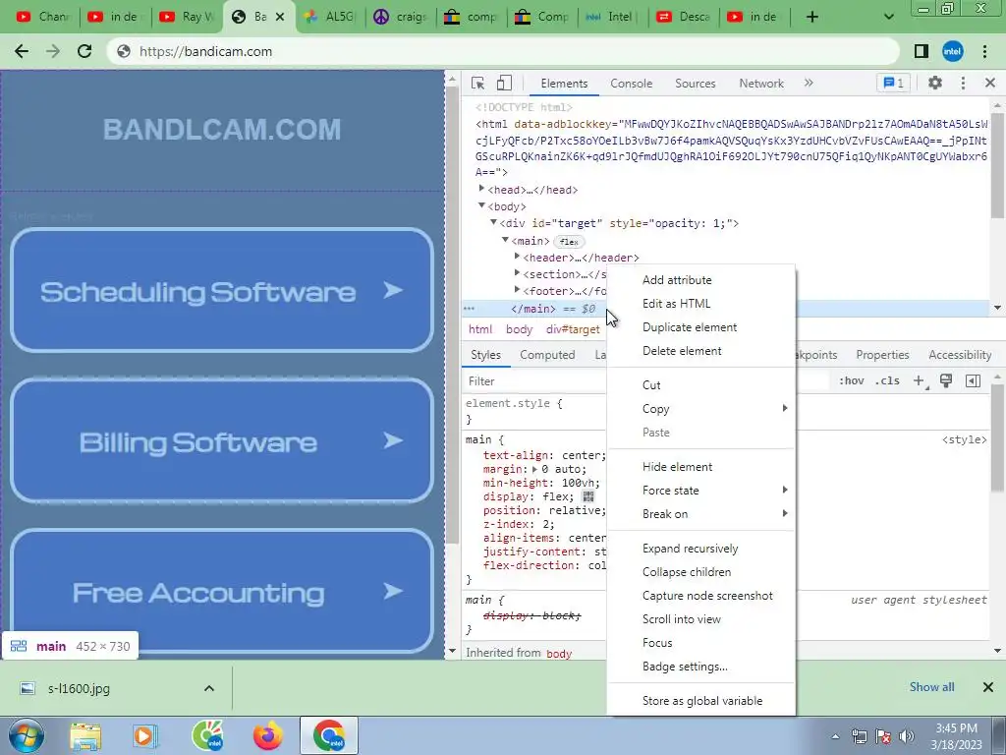Click the browser back arrow
The image size is (1006, 755).
pos(22,51)
